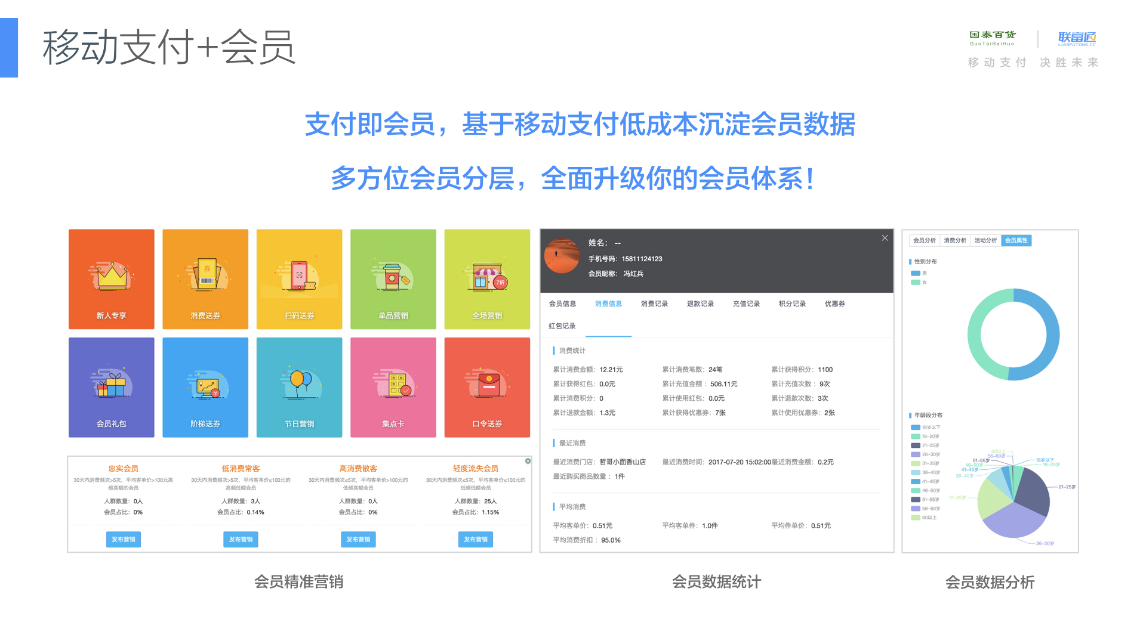
Task: Select the 阶梯送券 chart card
Action: (205, 388)
